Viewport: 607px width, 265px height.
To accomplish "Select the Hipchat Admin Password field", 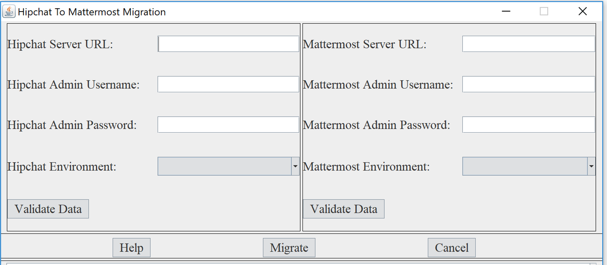I will click(x=228, y=125).
